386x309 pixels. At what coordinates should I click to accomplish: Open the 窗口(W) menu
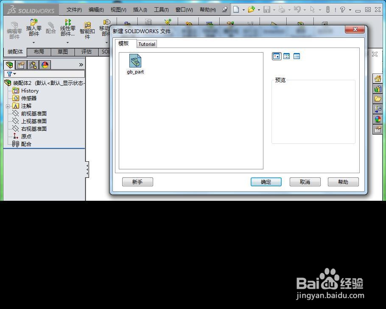(x=184, y=10)
